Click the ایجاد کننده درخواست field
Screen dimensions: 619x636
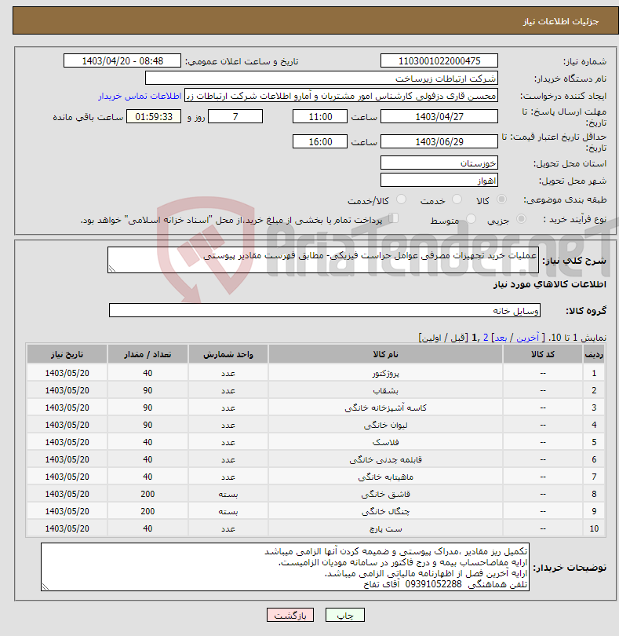(x=341, y=96)
